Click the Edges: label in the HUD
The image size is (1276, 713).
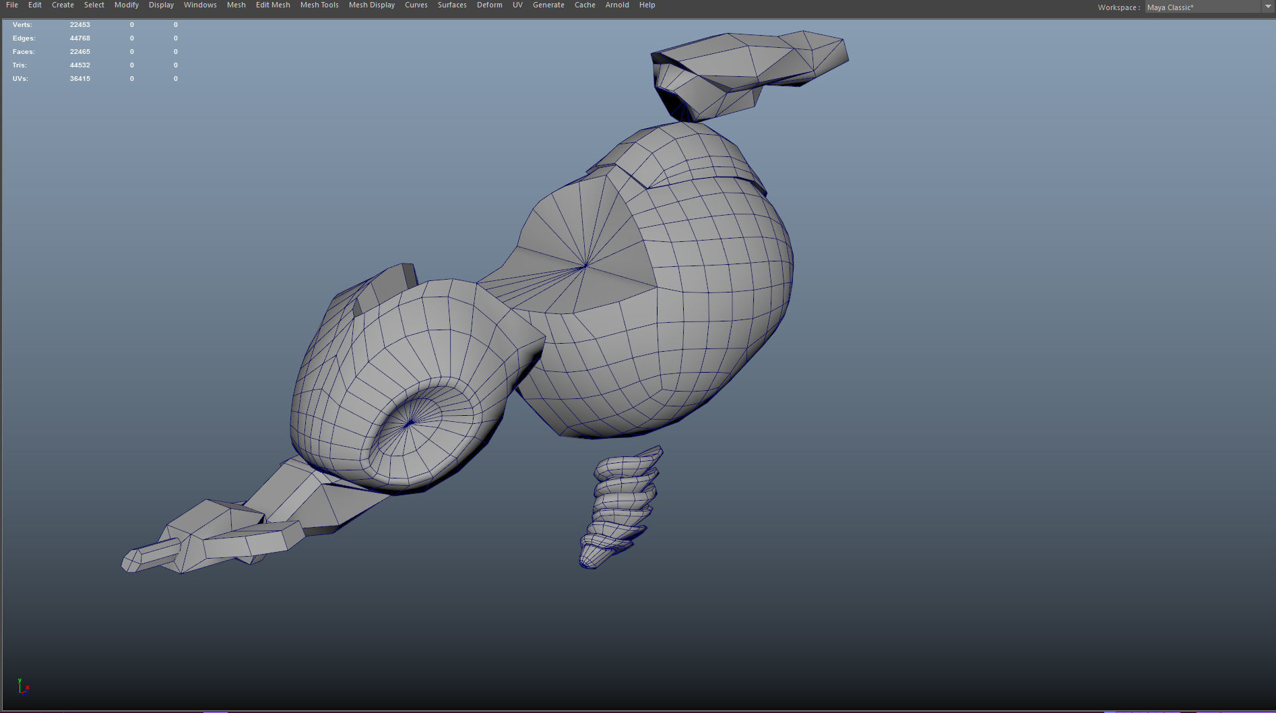tap(24, 38)
